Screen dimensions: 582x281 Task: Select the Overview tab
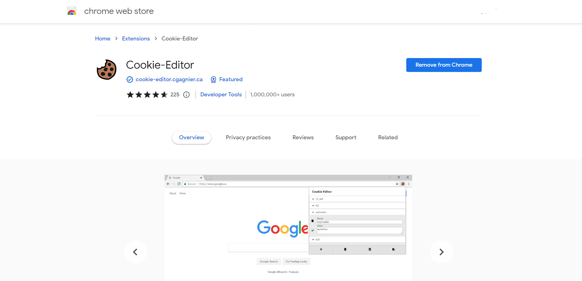[192, 137]
